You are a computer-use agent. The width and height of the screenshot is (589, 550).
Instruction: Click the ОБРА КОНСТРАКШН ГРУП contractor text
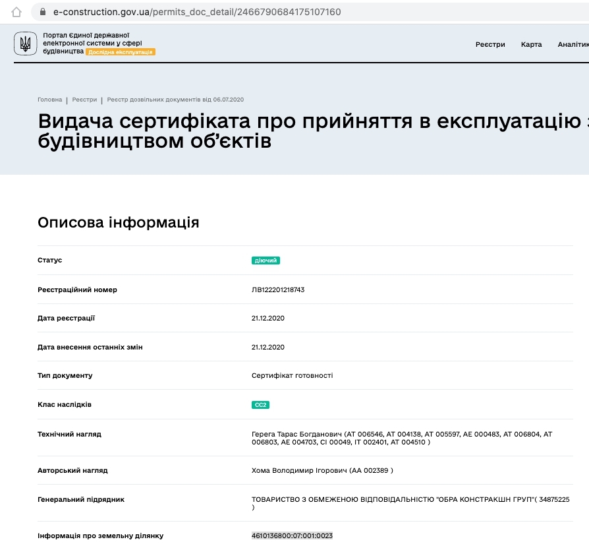pyautogui.click(x=410, y=503)
